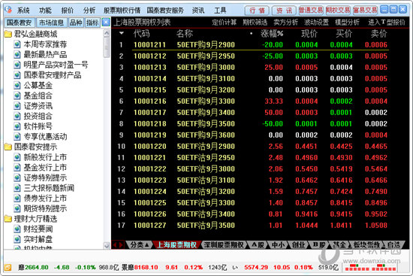Open 期权交易 trading
413x276 pixels.
pos(338,11)
